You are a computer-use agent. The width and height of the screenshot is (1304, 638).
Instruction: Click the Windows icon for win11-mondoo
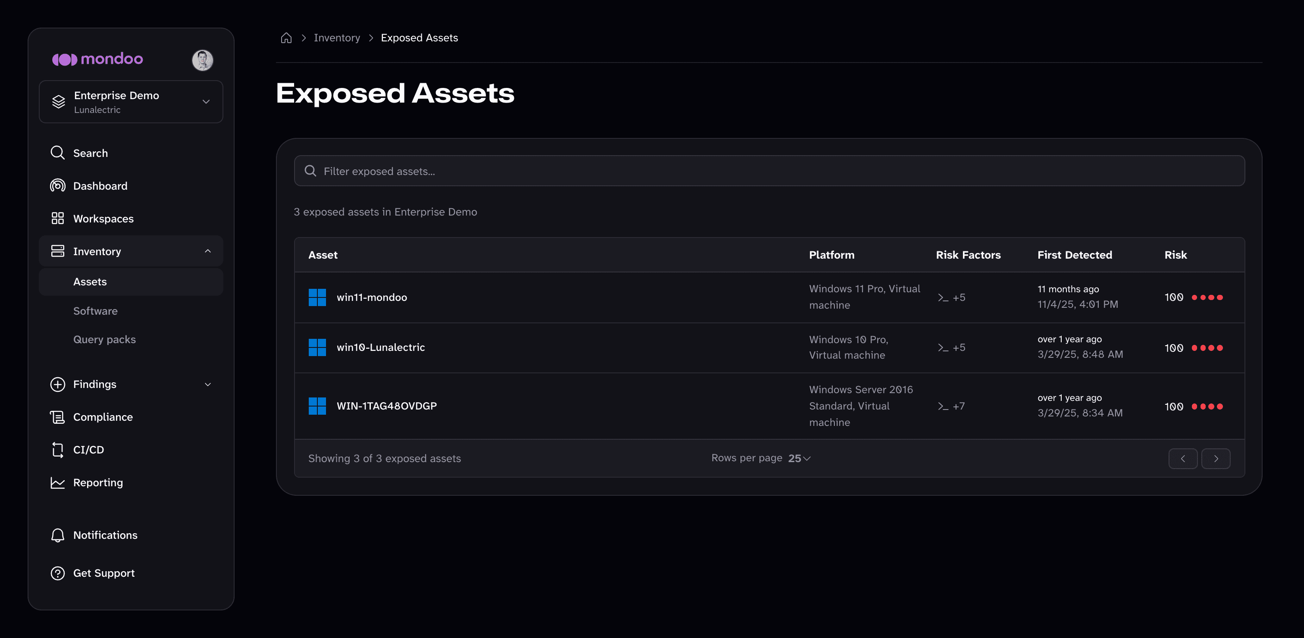tap(317, 297)
